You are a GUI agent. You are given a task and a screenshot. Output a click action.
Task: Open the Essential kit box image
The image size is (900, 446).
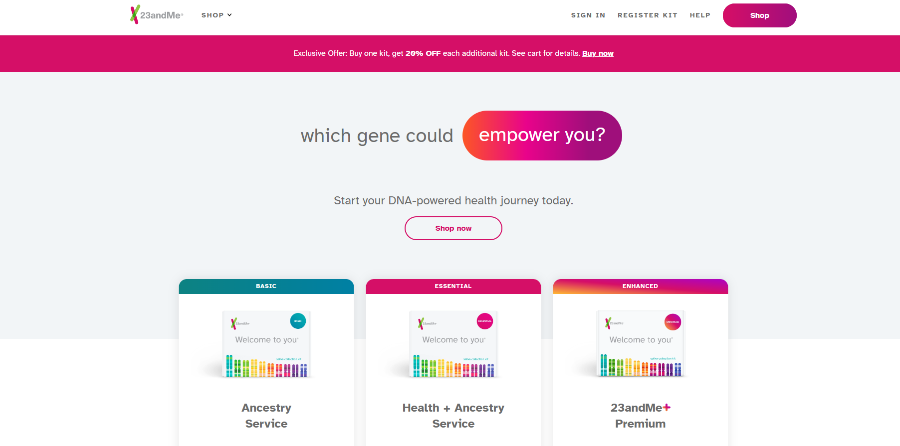(x=453, y=344)
